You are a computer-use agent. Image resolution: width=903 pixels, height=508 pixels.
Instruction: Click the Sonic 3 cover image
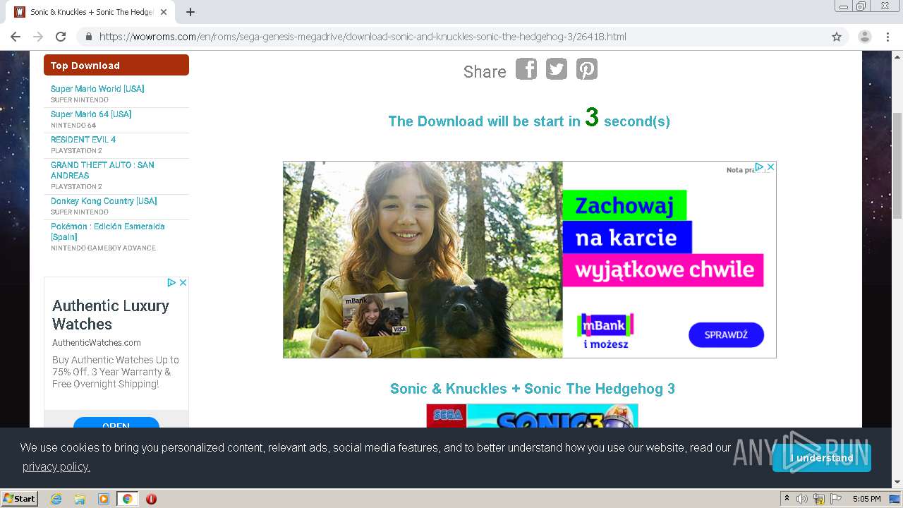click(x=533, y=416)
